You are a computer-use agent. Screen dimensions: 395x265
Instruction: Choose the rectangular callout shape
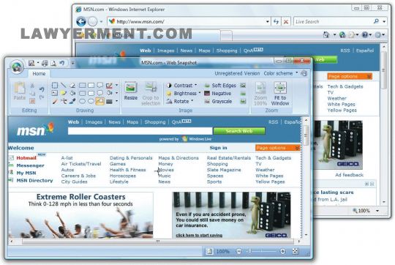(x=100, y=85)
